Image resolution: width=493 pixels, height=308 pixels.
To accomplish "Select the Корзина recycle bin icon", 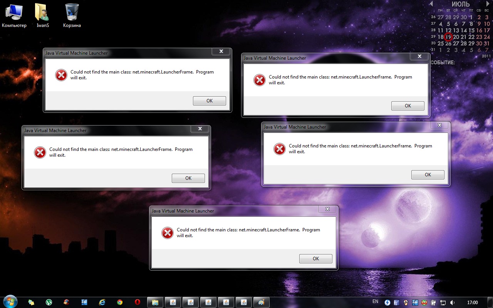I will [x=72, y=15].
